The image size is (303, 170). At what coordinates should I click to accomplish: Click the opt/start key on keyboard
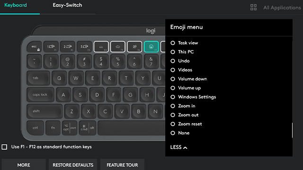[x=70, y=128]
